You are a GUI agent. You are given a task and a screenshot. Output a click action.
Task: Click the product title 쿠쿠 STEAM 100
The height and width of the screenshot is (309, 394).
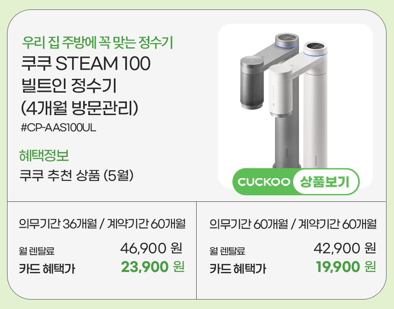click(86, 64)
